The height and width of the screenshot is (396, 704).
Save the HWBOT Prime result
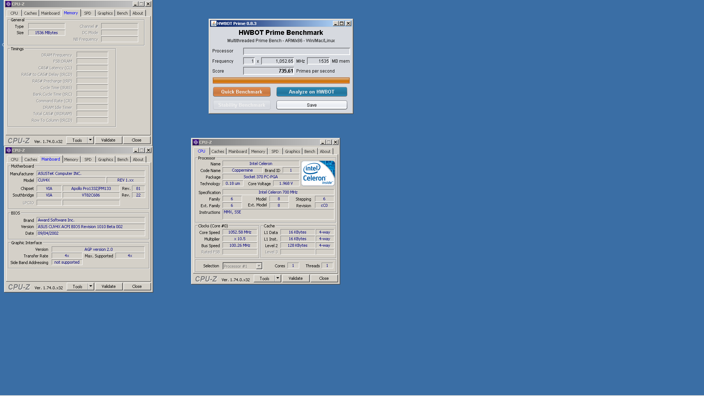[x=312, y=105]
